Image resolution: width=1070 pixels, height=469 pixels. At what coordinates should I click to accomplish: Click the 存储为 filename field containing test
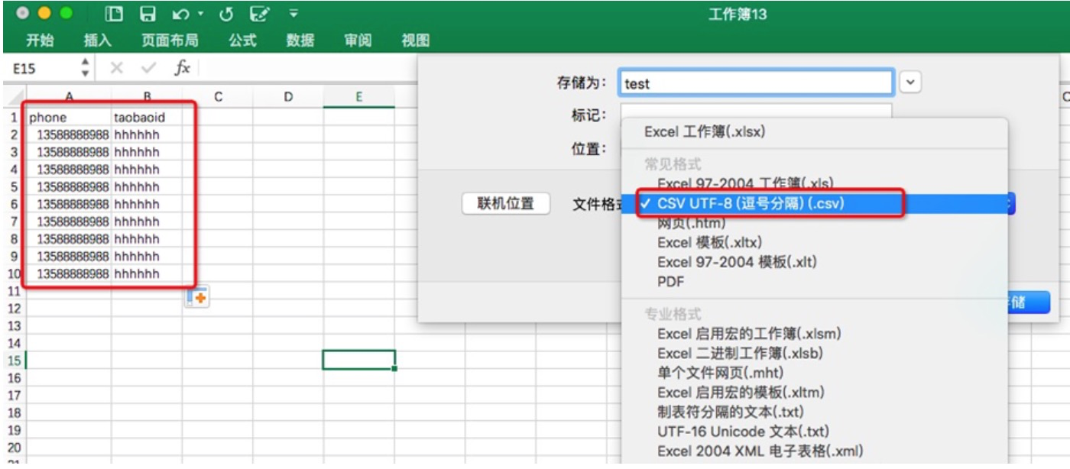[x=755, y=83]
